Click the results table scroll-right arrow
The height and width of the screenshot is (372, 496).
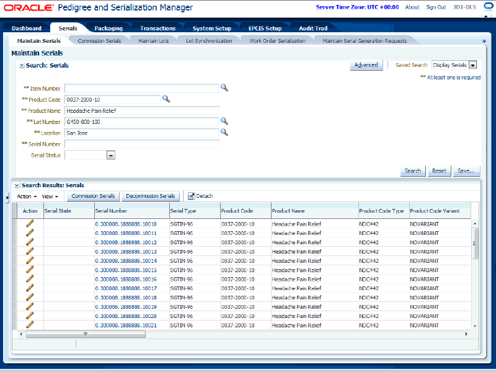(x=466, y=334)
